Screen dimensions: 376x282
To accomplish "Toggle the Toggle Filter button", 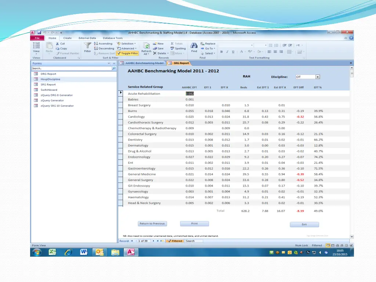I will click(x=127, y=53).
